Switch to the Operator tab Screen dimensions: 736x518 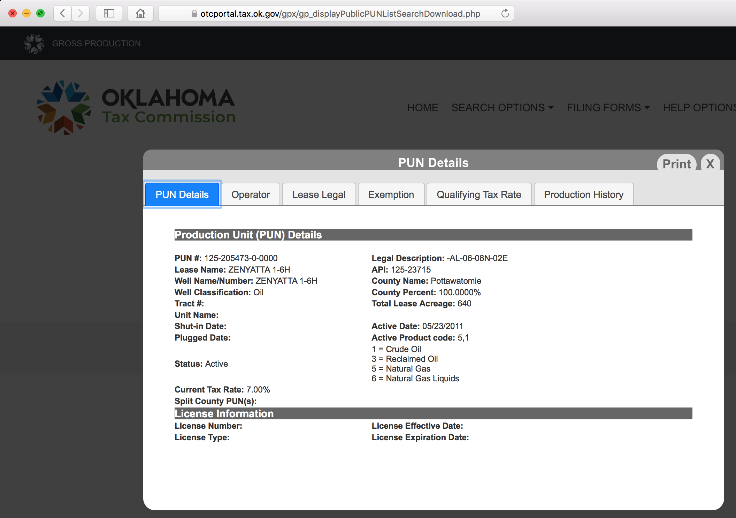[251, 195]
